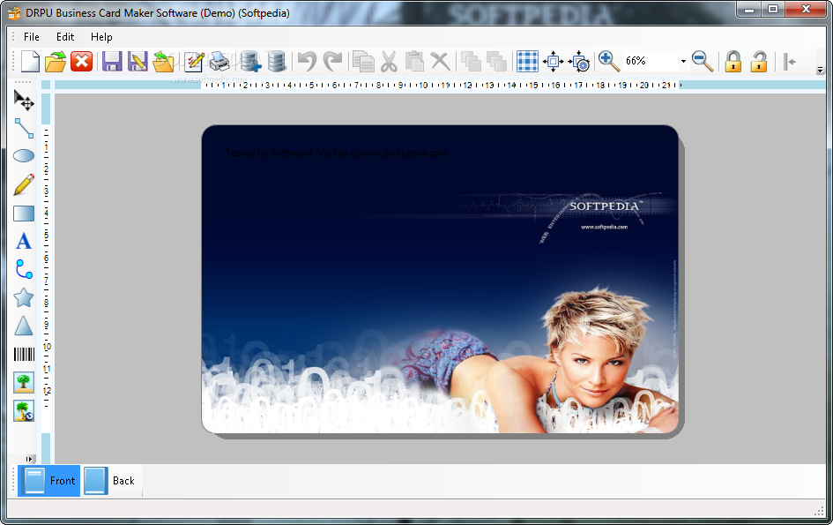Click the align left edge icon

[790, 61]
